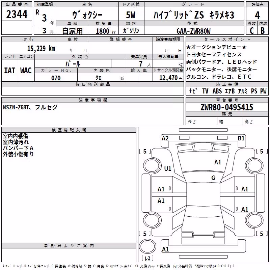Select the 後日発送部品 header
270x270 pixels.
(x=92, y=84)
